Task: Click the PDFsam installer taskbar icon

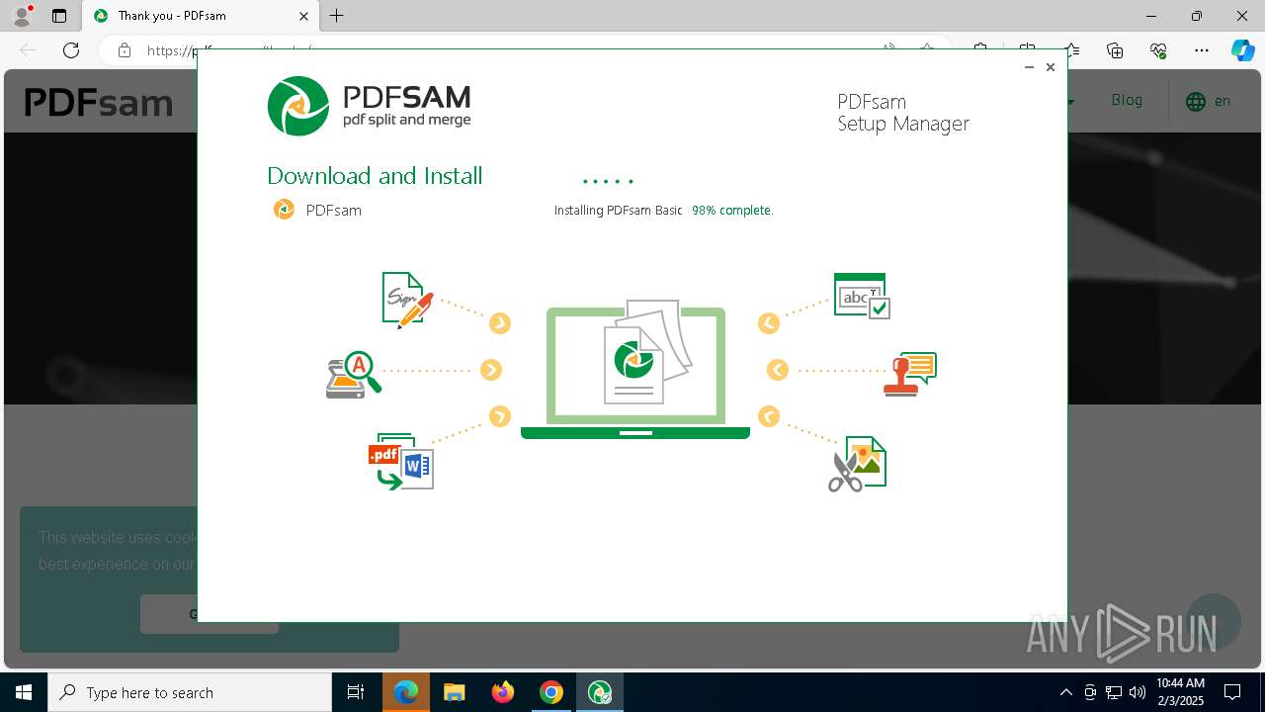Action: 600,692
